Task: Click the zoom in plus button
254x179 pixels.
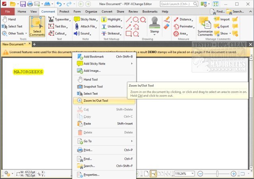Action: [x=233, y=174]
